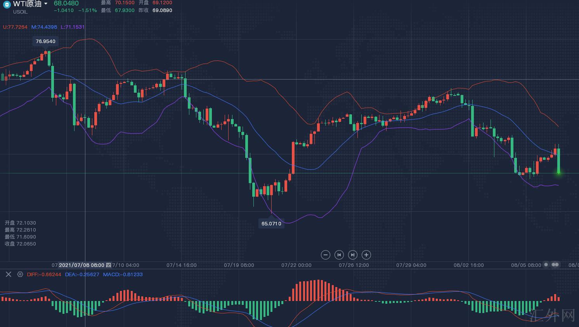
Task: Click the 76.9540 high price marker
Action: [x=45, y=41]
